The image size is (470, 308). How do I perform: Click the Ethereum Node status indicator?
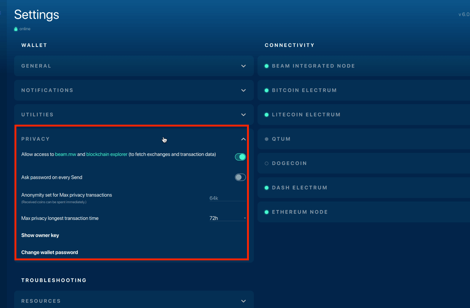click(267, 212)
